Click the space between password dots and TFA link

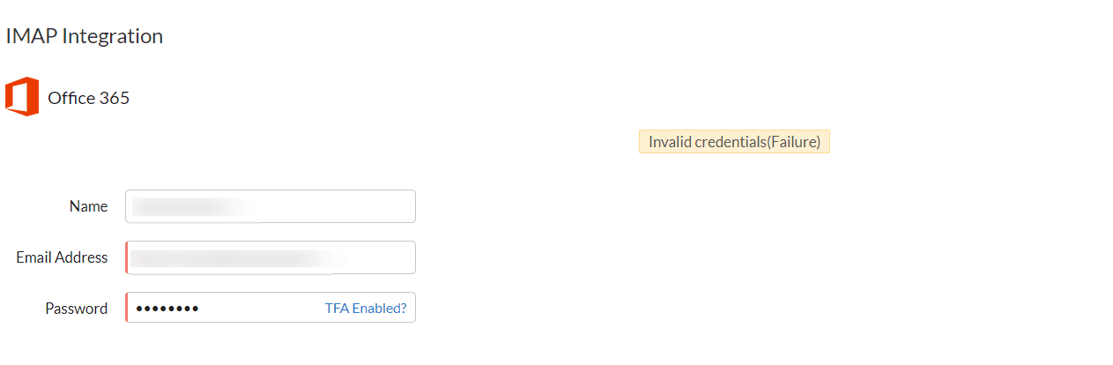click(262, 309)
